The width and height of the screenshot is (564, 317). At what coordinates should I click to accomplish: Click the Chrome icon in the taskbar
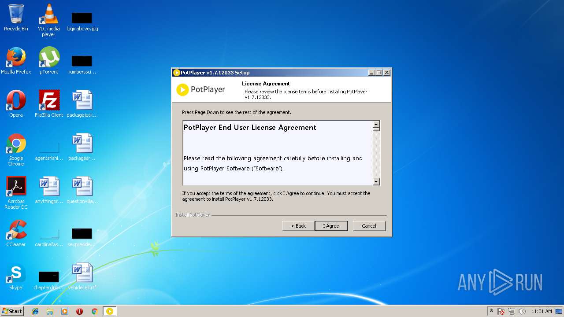coord(94,311)
